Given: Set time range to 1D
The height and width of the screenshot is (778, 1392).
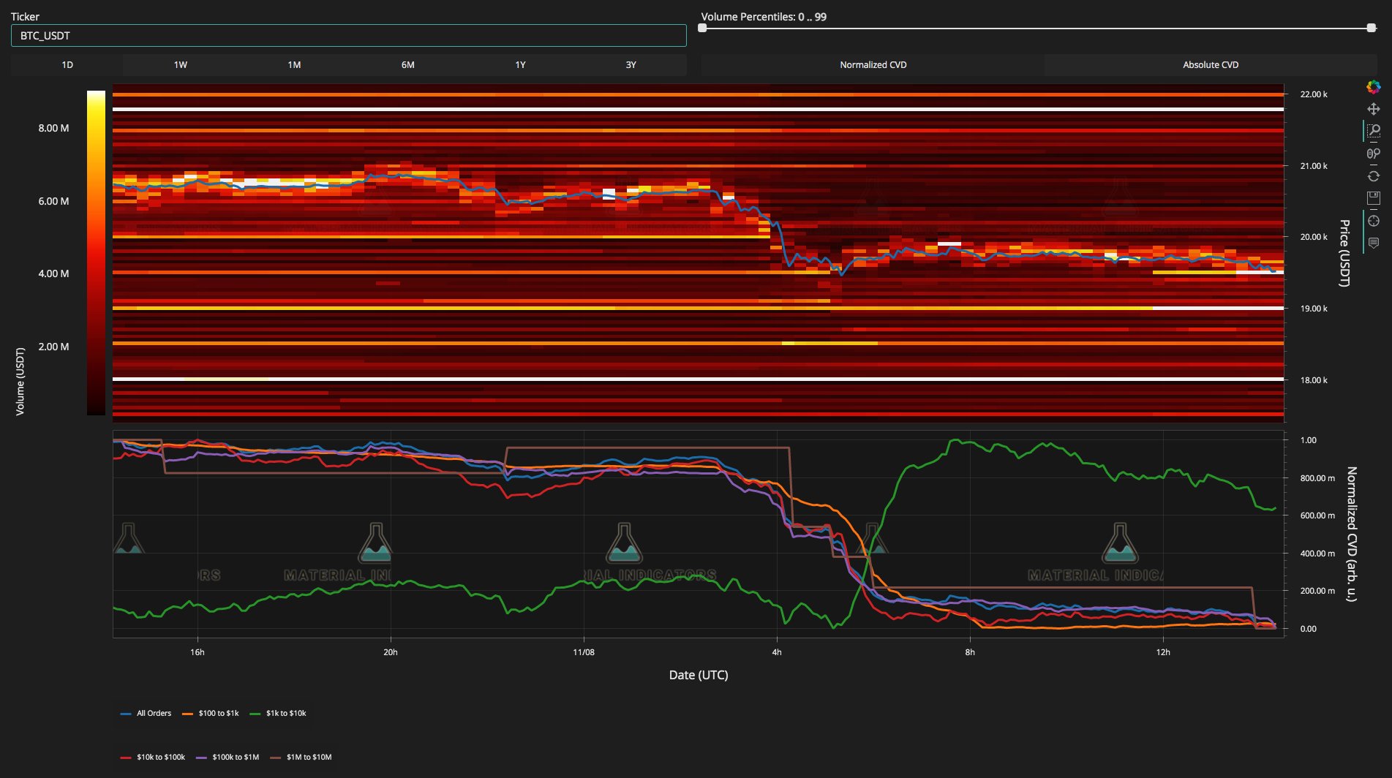Looking at the screenshot, I should pos(67,65).
